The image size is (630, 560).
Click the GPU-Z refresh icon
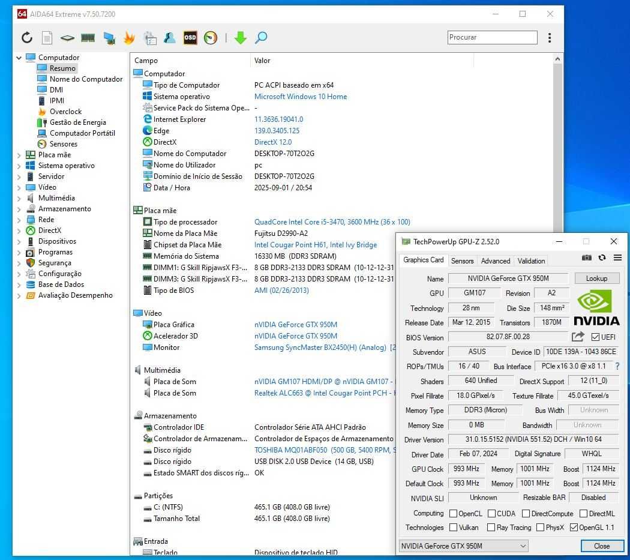[x=602, y=257]
